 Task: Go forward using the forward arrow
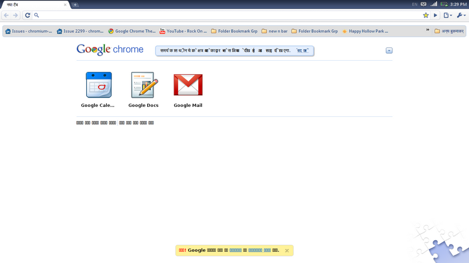(x=15, y=15)
